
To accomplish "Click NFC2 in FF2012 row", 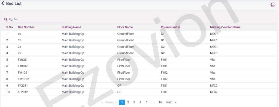I will click(x=214, y=92).
